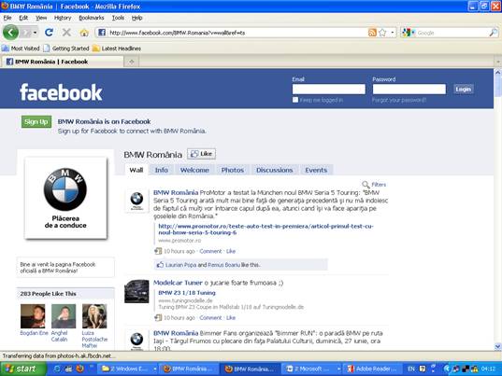Click the facebook logo in the header

(x=61, y=92)
